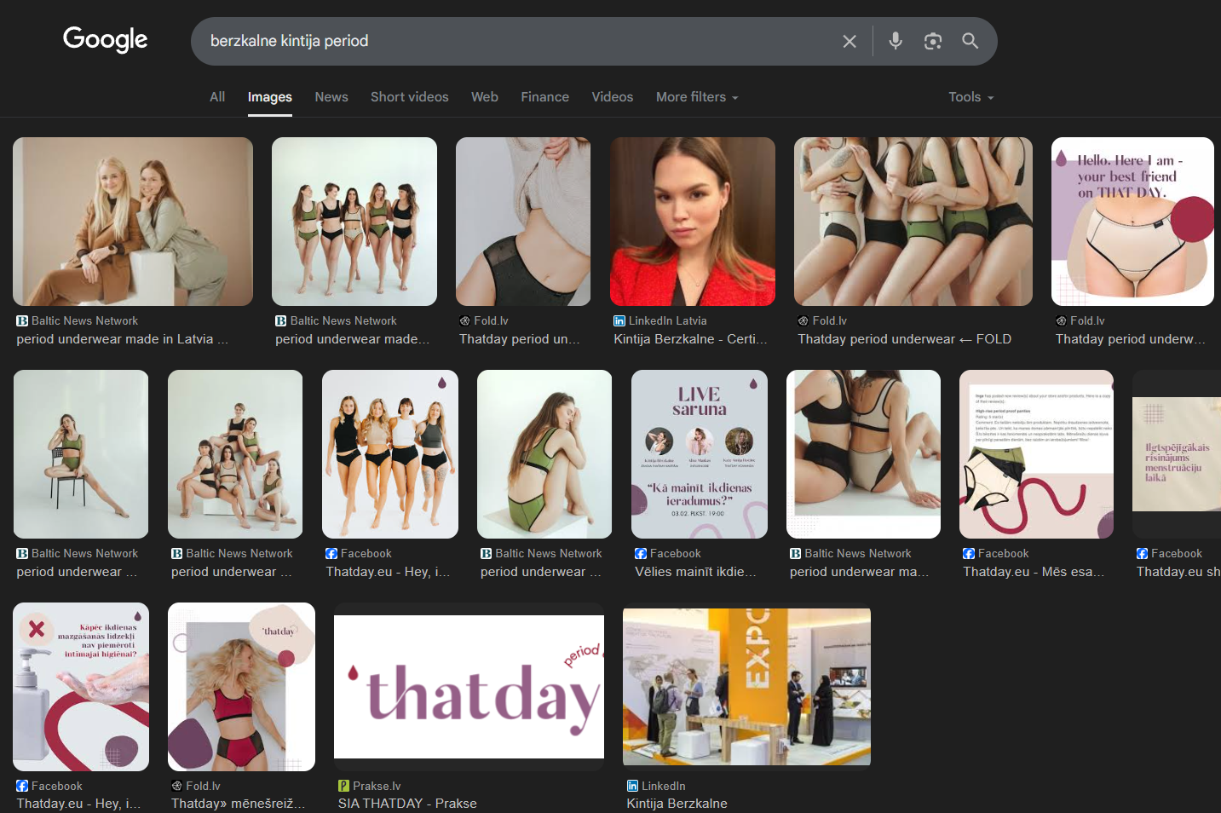This screenshot has height=813, width=1221.
Task: Click the Google logo
Action: click(x=106, y=39)
